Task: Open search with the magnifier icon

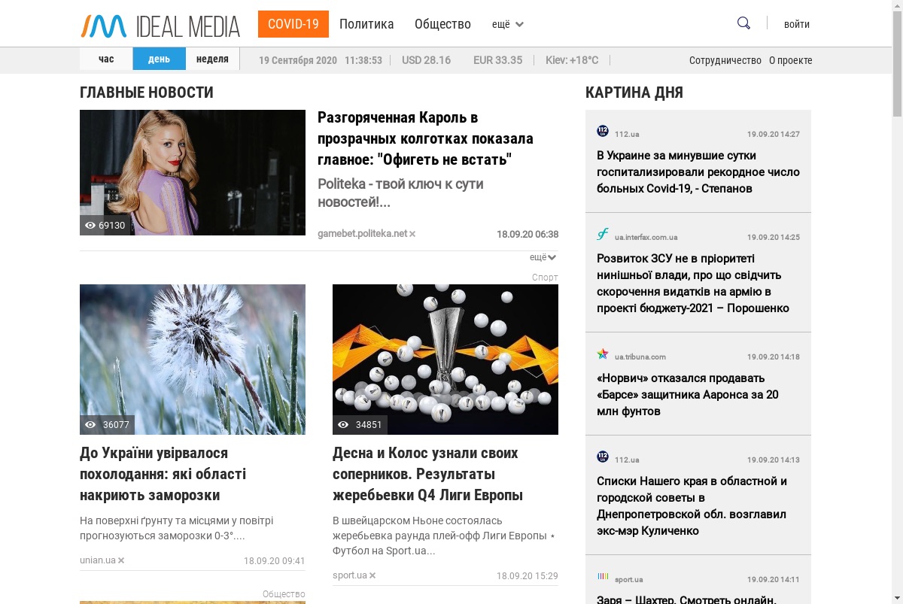Action: click(x=743, y=23)
